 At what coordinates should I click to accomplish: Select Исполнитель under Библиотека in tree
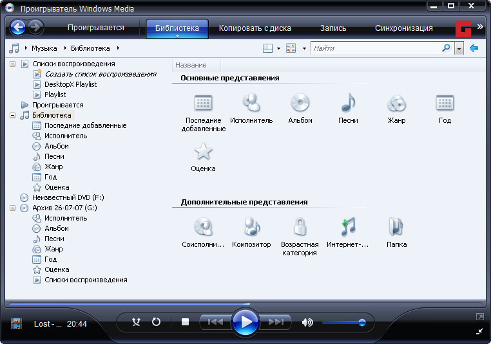tap(66, 136)
